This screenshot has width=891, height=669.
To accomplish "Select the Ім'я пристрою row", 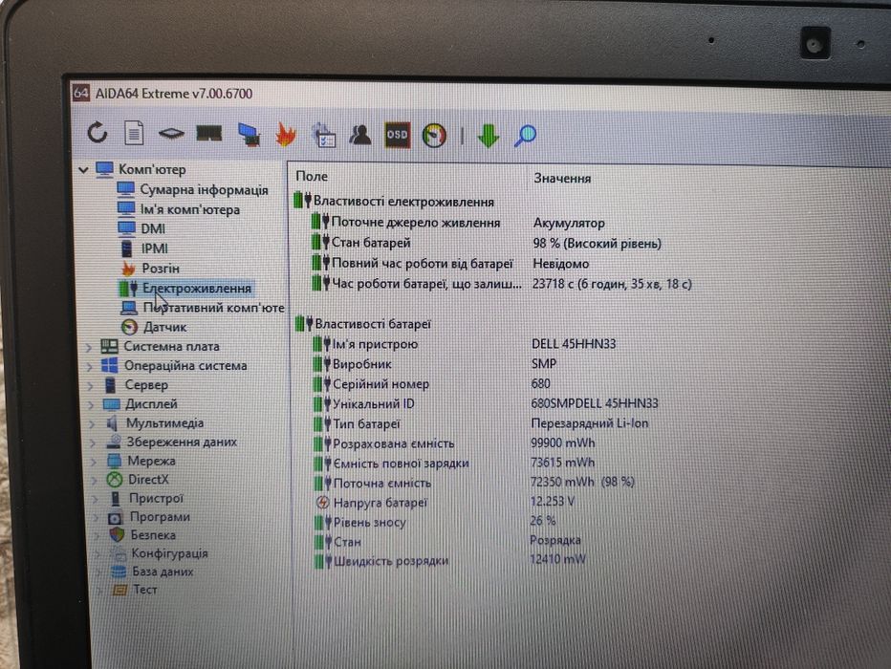I will [x=465, y=344].
